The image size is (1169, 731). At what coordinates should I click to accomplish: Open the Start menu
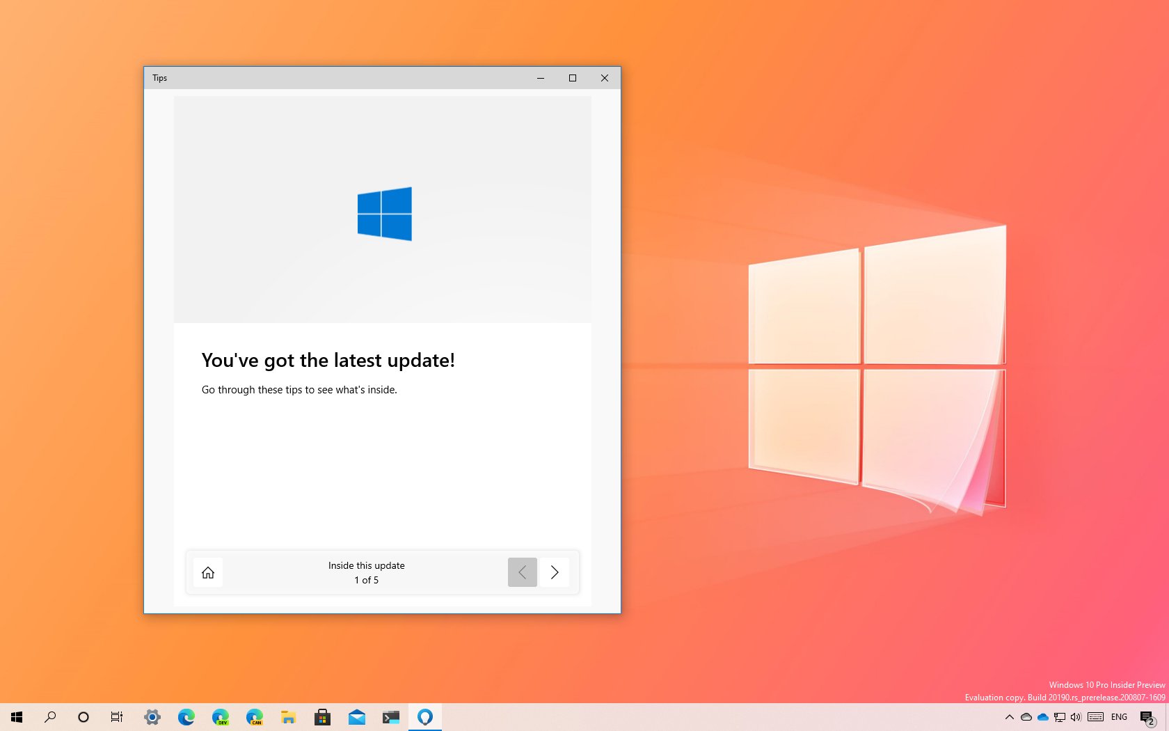click(x=17, y=717)
